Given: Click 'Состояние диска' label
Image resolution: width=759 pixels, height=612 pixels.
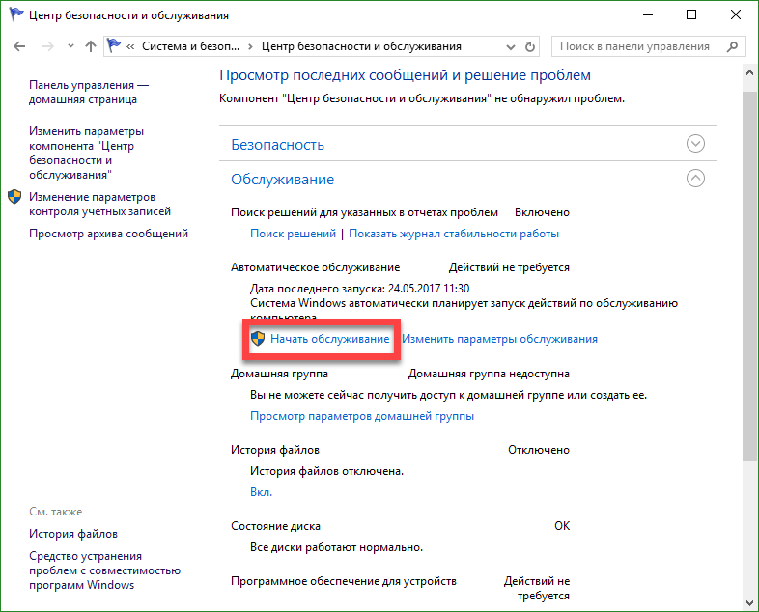Looking at the screenshot, I should coord(275,526).
